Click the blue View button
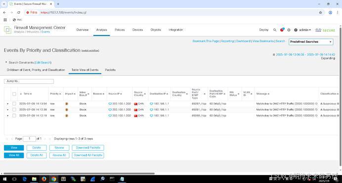The image size is (342, 183). pyautogui.click(x=14, y=148)
